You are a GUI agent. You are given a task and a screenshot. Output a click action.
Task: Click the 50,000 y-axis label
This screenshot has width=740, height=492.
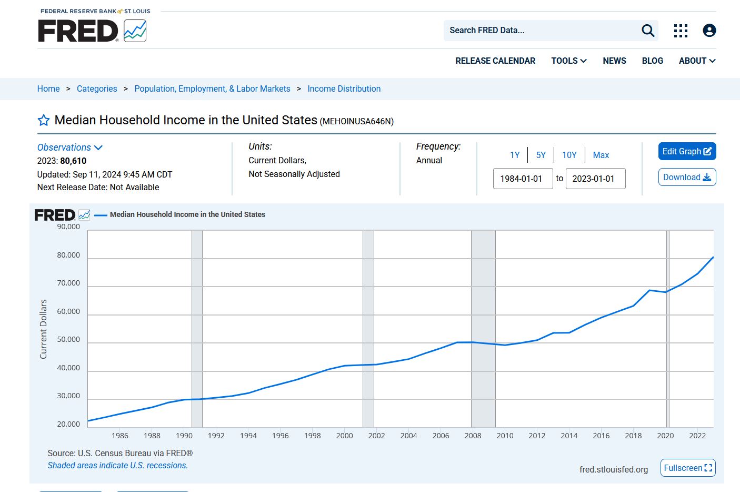tap(68, 340)
